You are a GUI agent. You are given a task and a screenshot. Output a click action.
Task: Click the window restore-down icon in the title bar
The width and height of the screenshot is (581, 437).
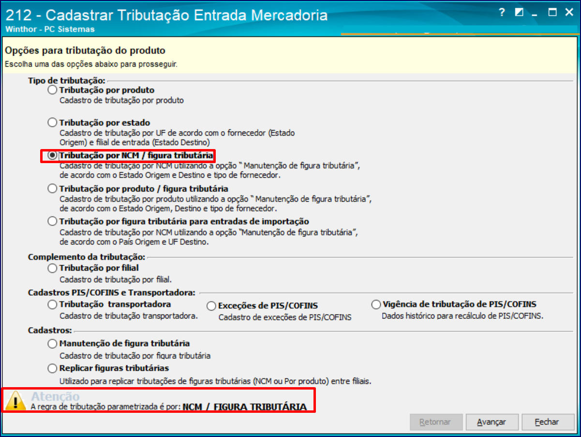pos(520,13)
